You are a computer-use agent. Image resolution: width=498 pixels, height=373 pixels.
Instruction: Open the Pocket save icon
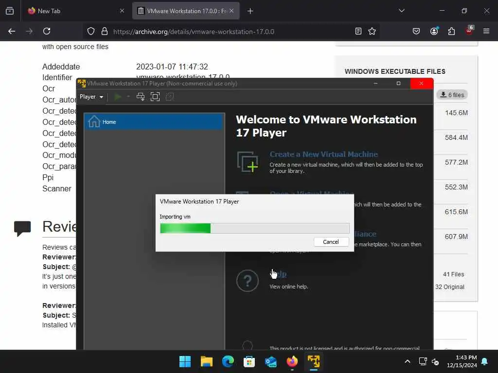(416, 31)
